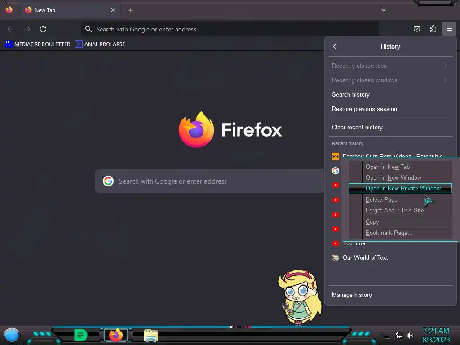This screenshot has width=460, height=345.
Task: Toggle the hamburger application menu
Action: tap(449, 29)
